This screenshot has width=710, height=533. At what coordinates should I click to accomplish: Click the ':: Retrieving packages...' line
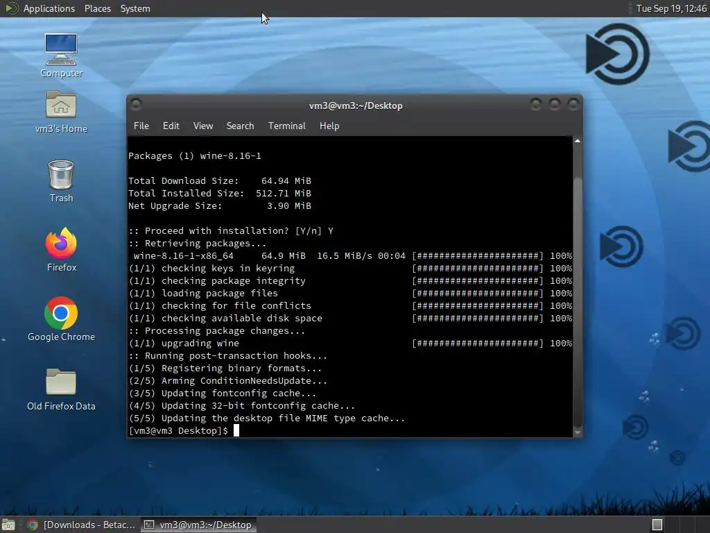pyautogui.click(x=198, y=244)
